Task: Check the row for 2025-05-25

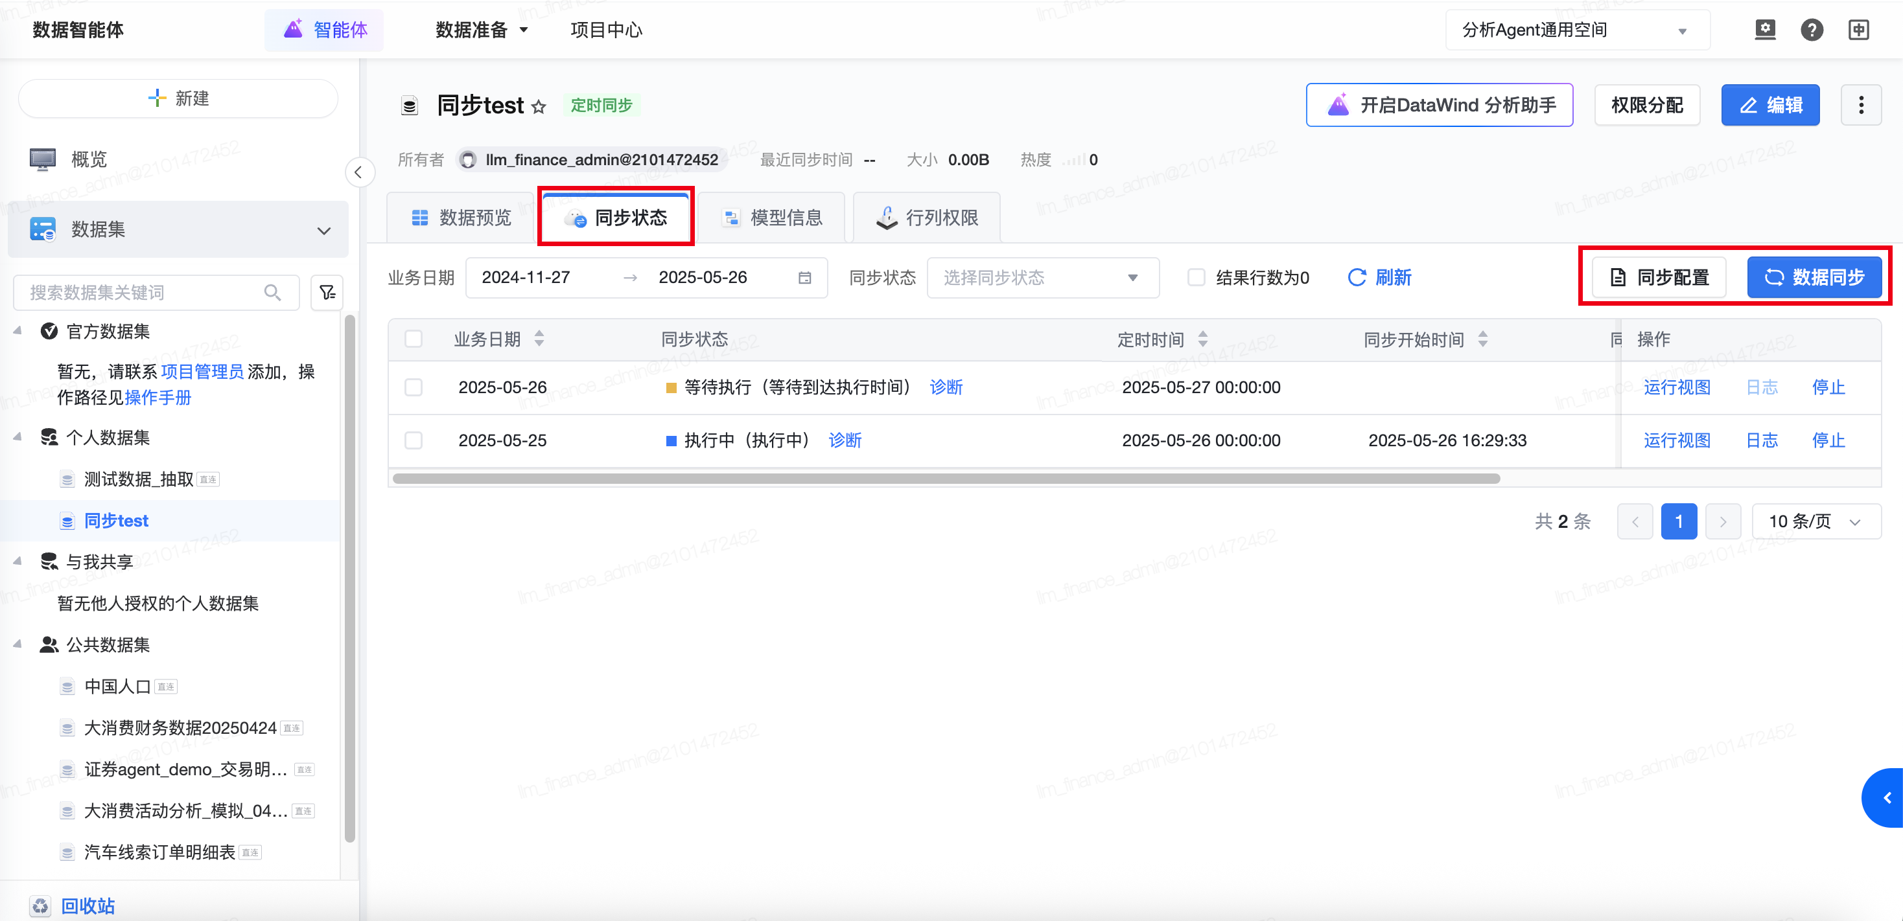Action: [x=414, y=440]
